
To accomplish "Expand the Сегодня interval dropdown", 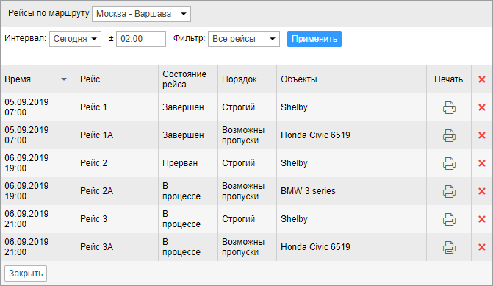I will (75, 39).
